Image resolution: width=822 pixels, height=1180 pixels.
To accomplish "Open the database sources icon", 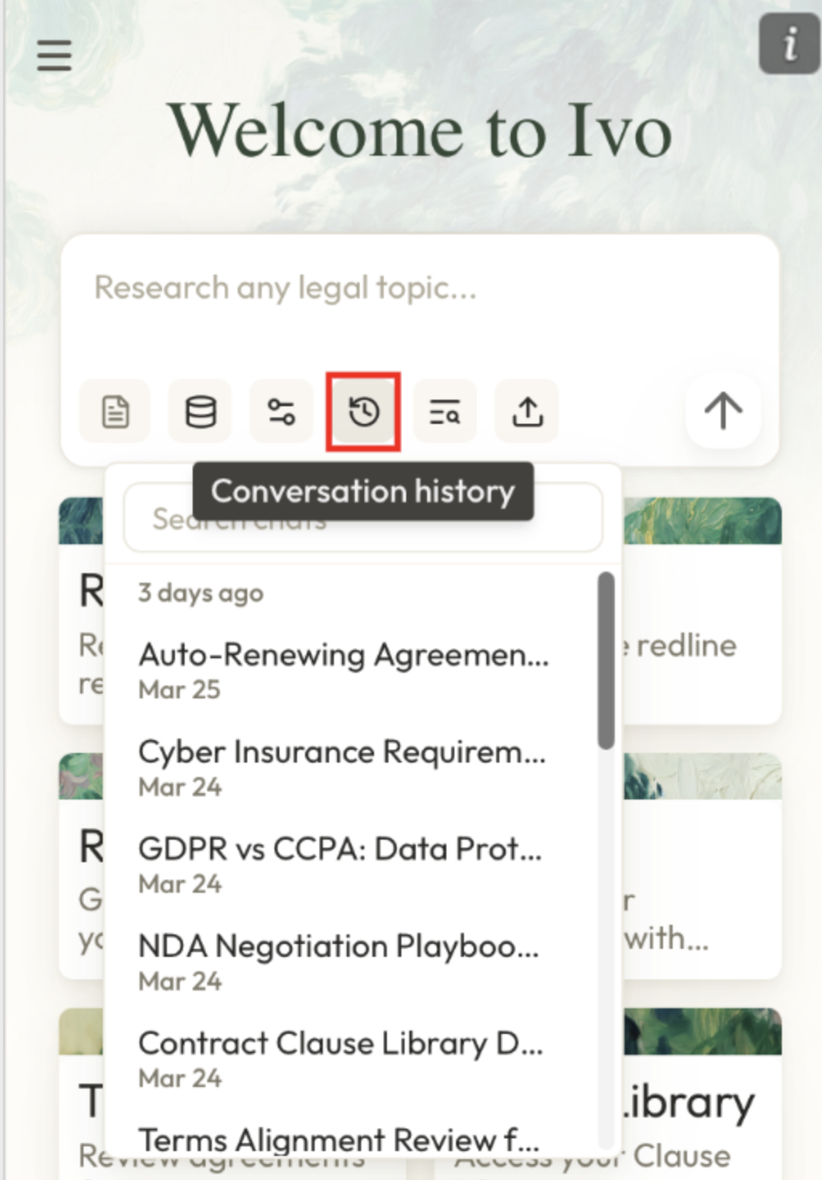I will tap(200, 412).
